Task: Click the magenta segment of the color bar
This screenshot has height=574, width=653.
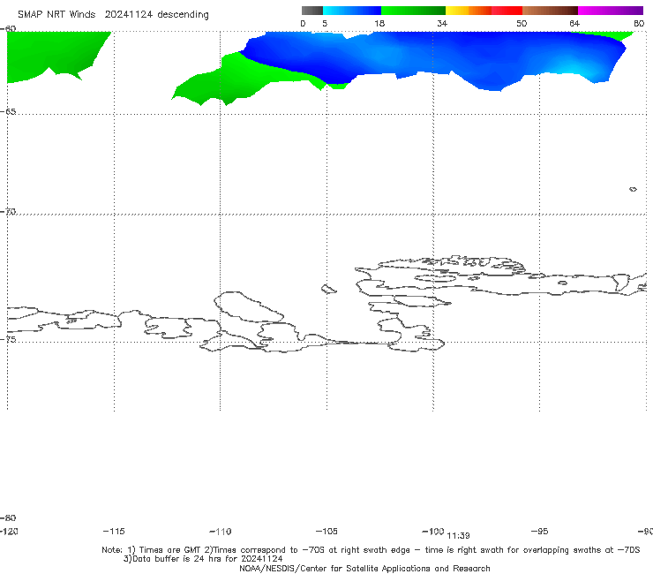Action: coord(611,11)
